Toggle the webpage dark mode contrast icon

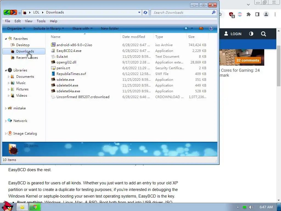pos(251,34)
